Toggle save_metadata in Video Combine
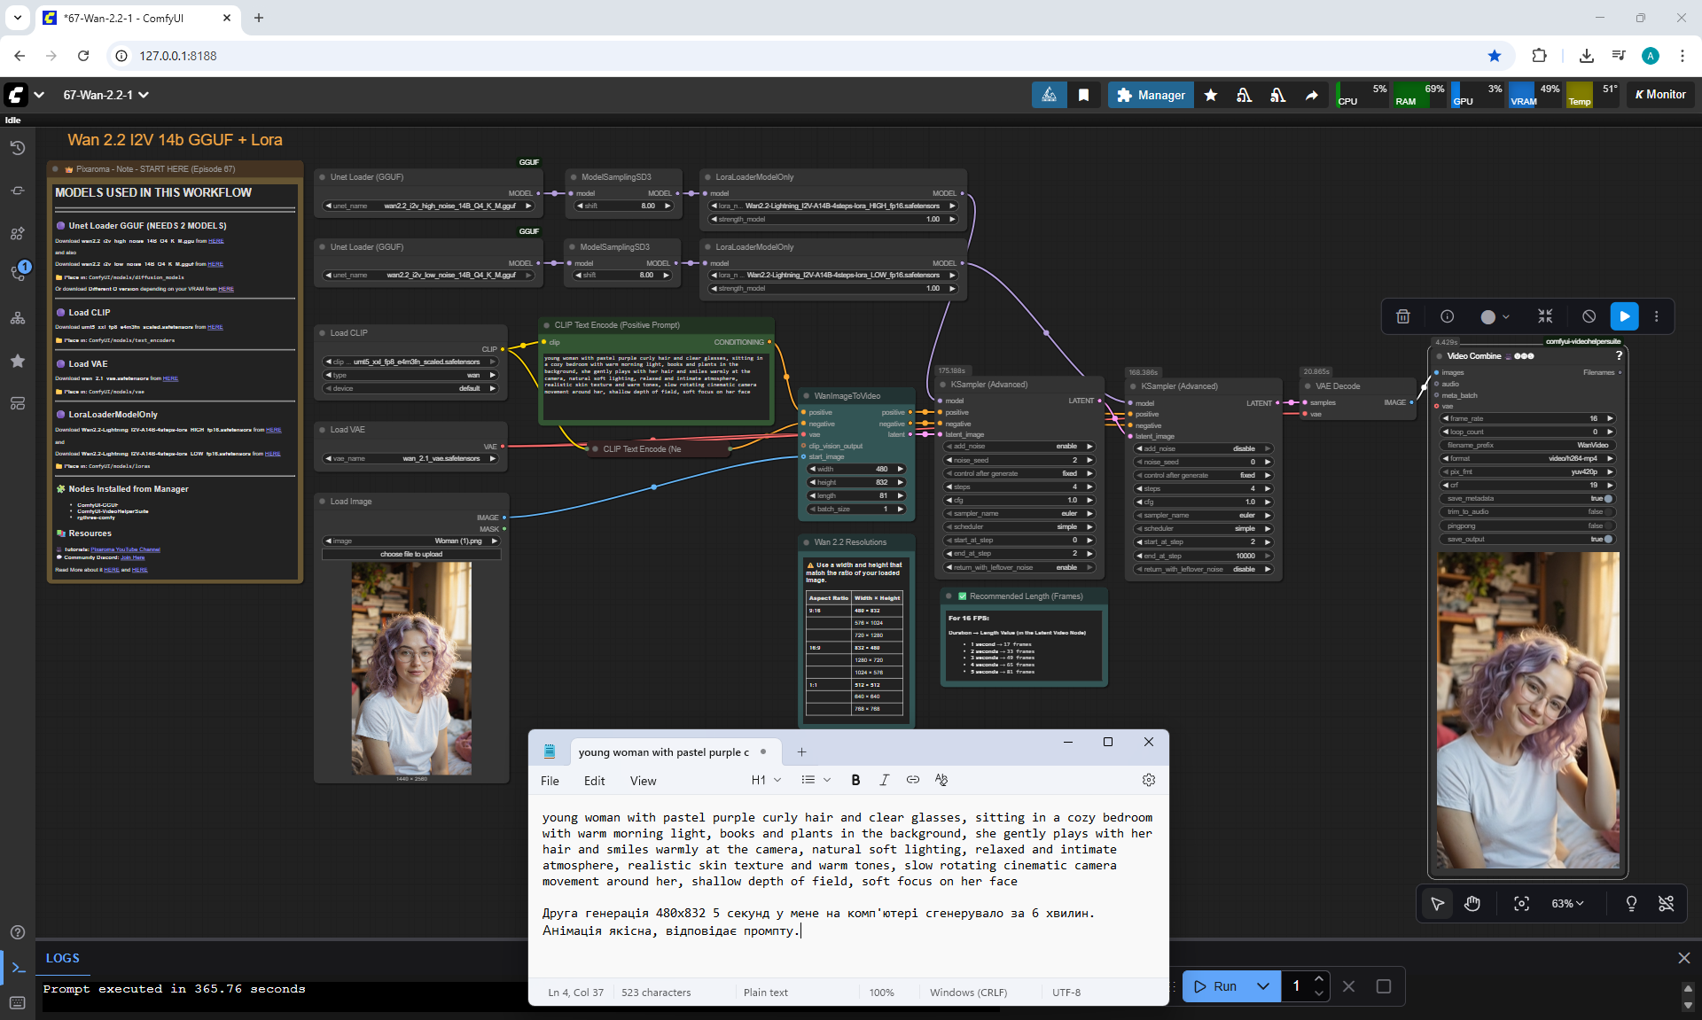 pyautogui.click(x=1608, y=499)
